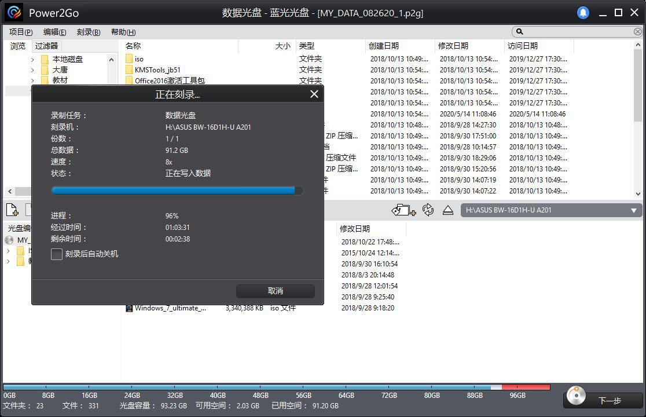Click the 教材 folder icon
This screenshot has height=417, width=646.
point(45,81)
